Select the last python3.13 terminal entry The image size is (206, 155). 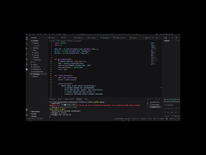[155, 107]
